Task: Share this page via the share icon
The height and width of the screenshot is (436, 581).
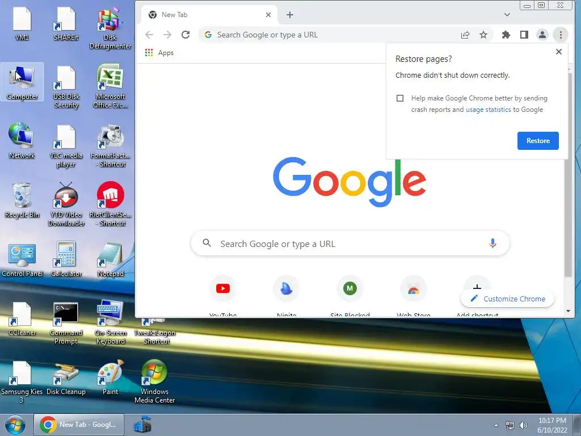Action: (x=465, y=35)
